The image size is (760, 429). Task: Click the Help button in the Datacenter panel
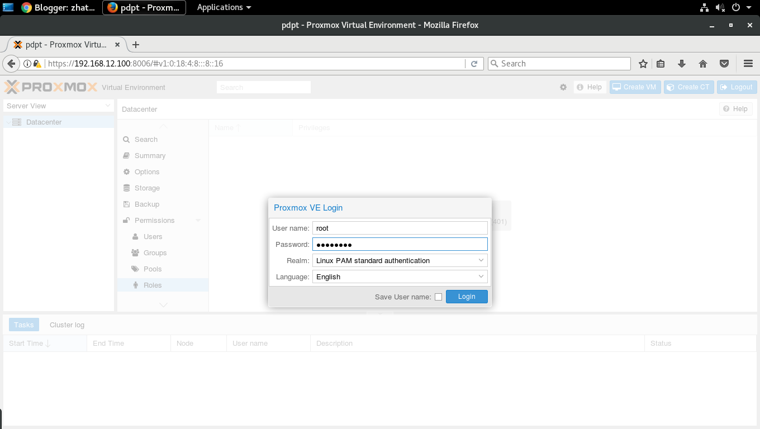735,109
